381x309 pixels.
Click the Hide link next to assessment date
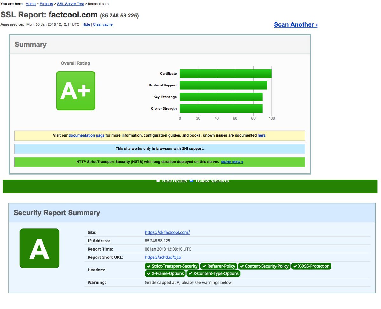(86, 24)
